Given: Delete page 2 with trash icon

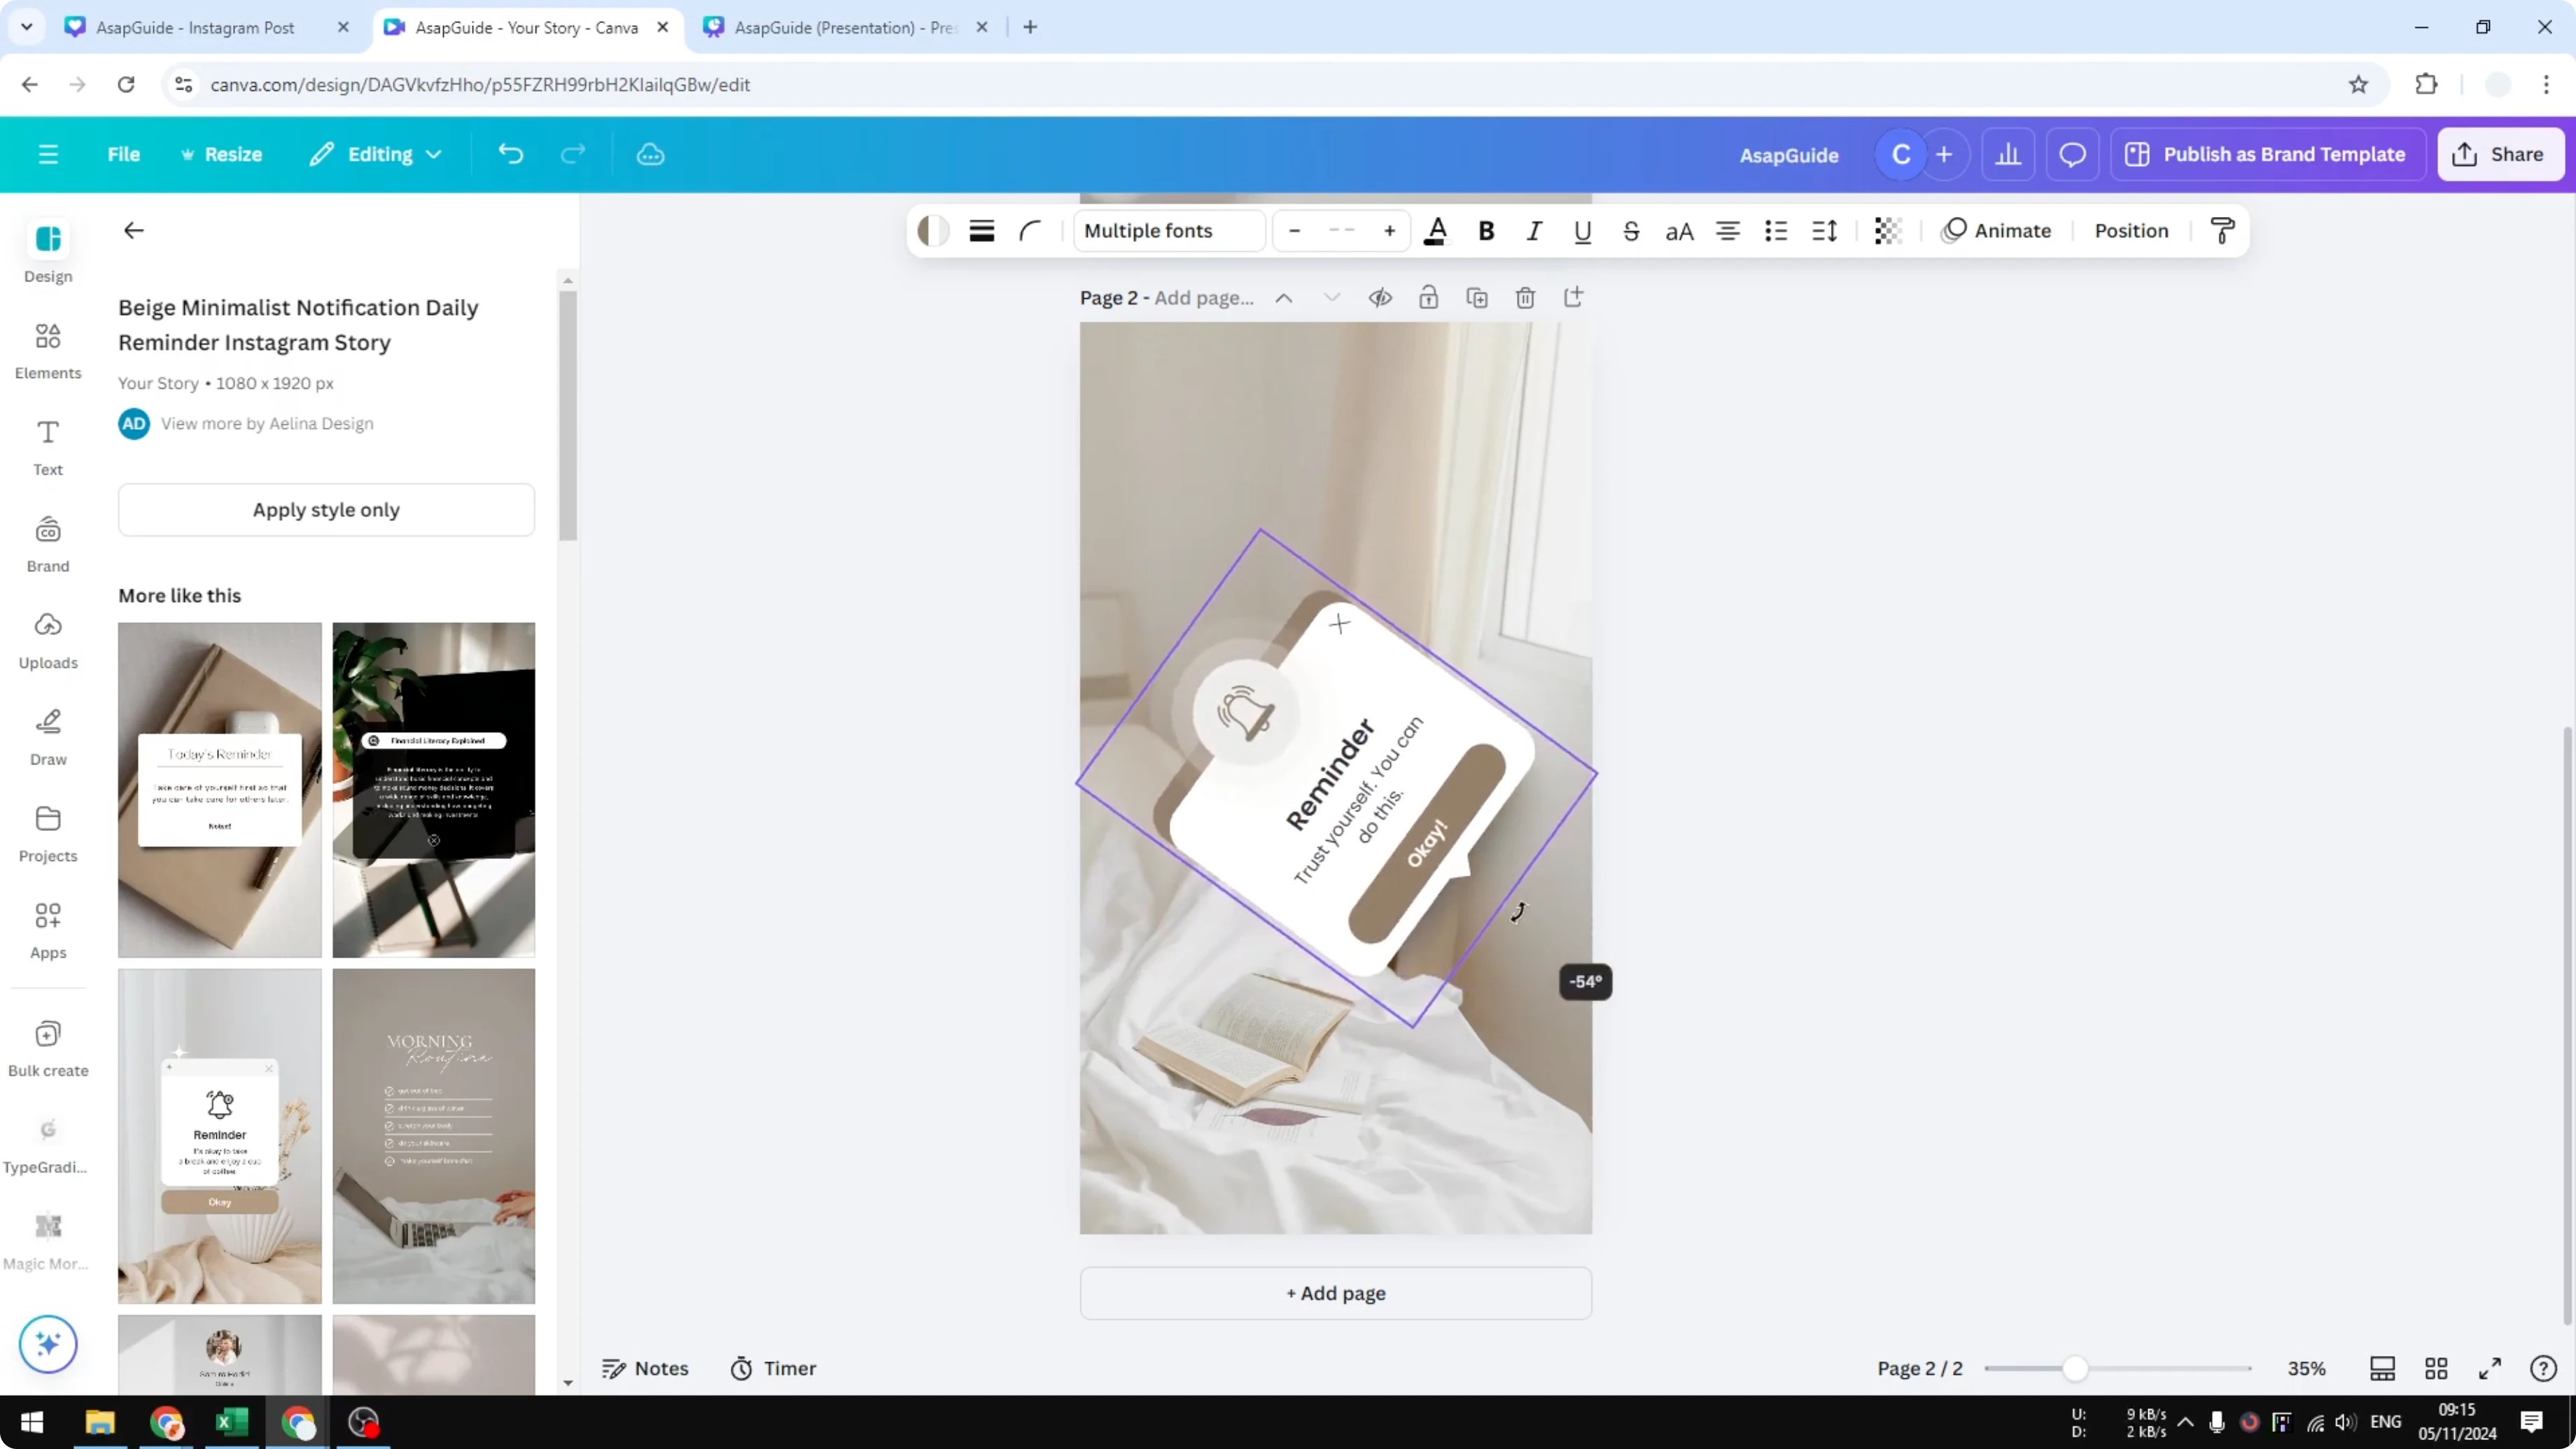Looking at the screenshot, I should 1525,298.
